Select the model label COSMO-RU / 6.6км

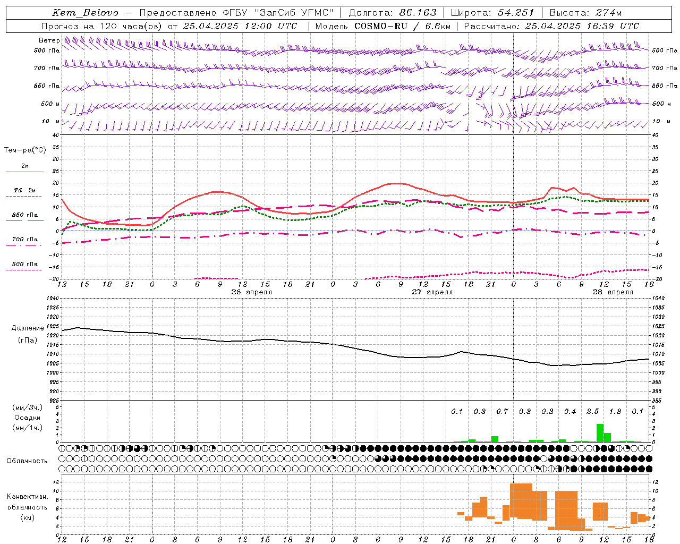(x=402, y=26)
